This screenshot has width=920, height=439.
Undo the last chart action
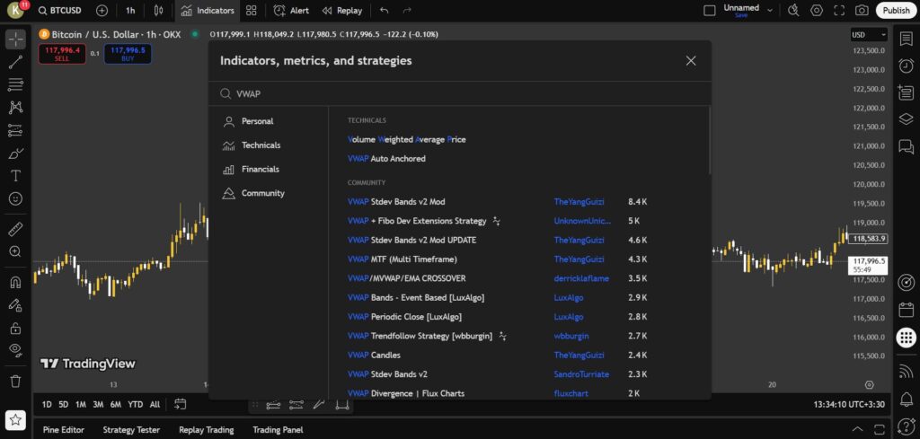385,11
